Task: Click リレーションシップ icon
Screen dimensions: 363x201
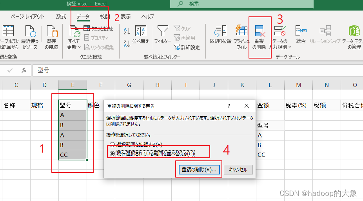Action: pos(325,31)
